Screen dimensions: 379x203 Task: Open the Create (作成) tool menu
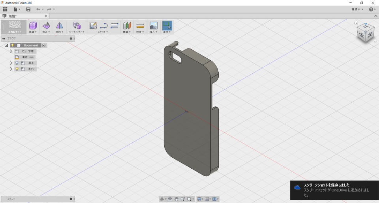click(33, 27)
